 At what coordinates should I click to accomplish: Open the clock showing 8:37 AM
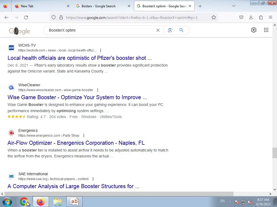(263, 202)
